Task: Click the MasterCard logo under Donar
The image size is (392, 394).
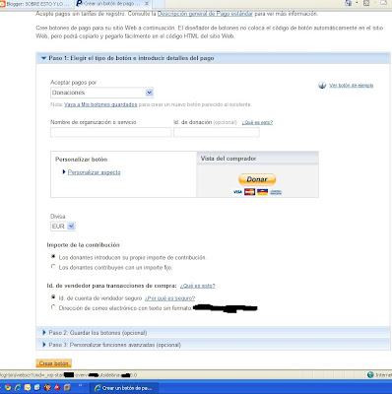Action: click(249, 192)
